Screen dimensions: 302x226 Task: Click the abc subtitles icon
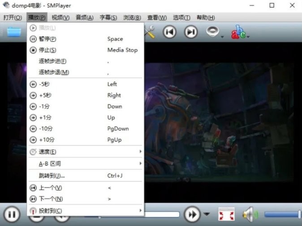click(238, 32)
